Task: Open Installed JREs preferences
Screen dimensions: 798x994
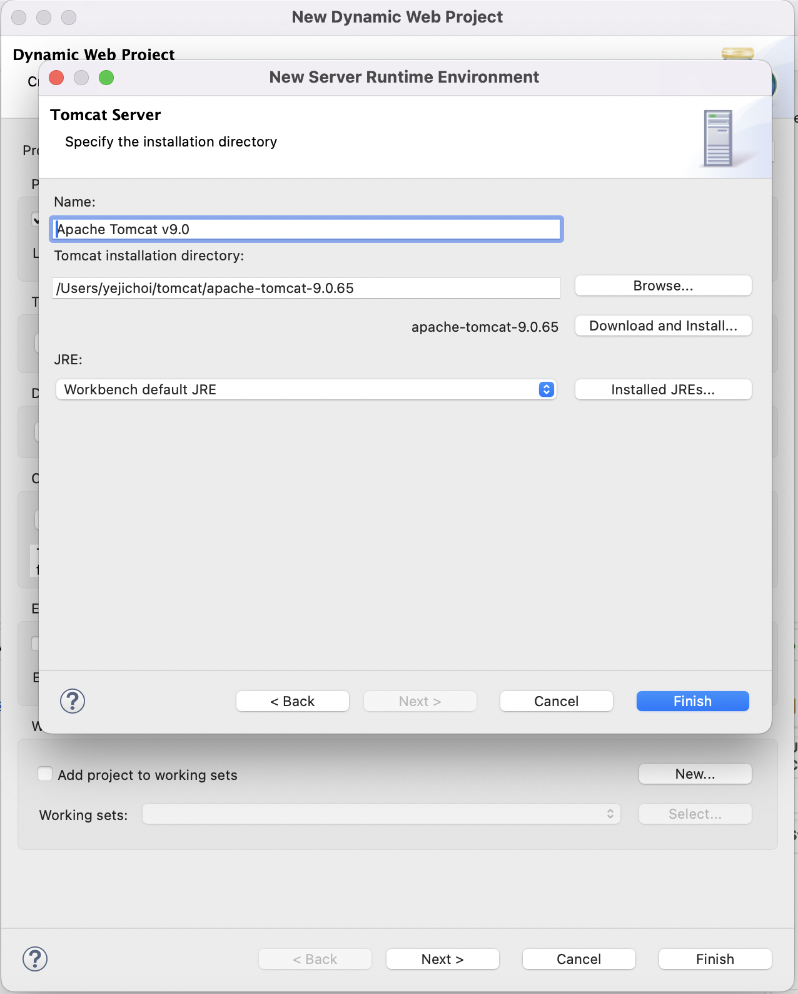Action: tap(663, 389)
